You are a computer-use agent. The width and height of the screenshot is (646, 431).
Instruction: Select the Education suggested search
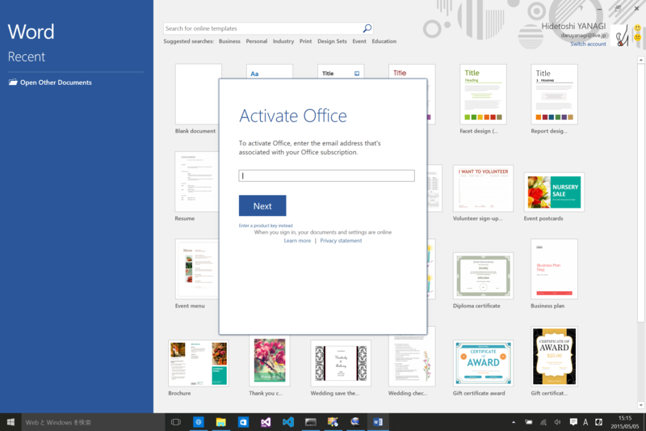(x=384, y=41)
